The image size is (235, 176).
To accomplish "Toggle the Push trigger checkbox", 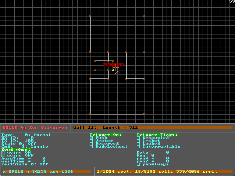I will click(x=91, y=138).
